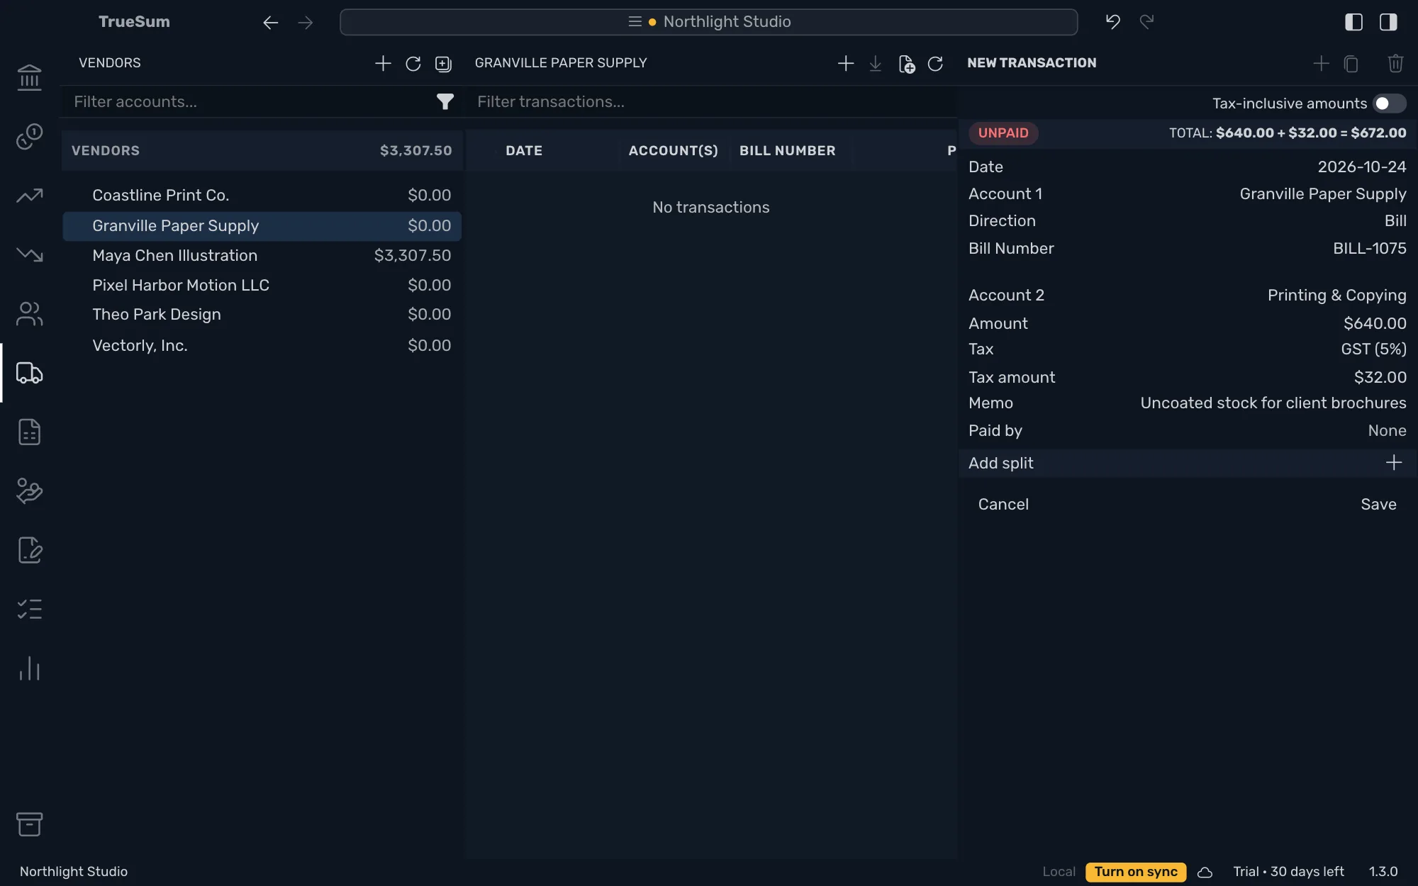1418x886 pixels.
Task: Click the download arrow icon in transactions toolbar
Action: [x=876, y=64]
